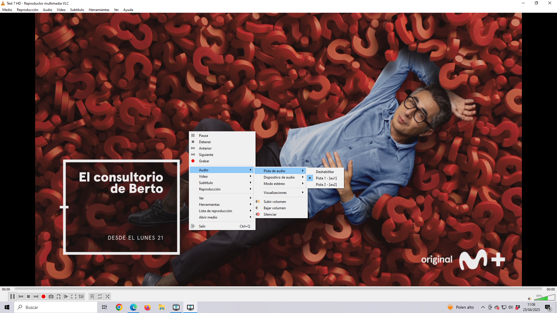Expand Dispositivo de audio submenu
Image resolution: width=557 pixels, height=313 pixels.
tap(281, 177)
